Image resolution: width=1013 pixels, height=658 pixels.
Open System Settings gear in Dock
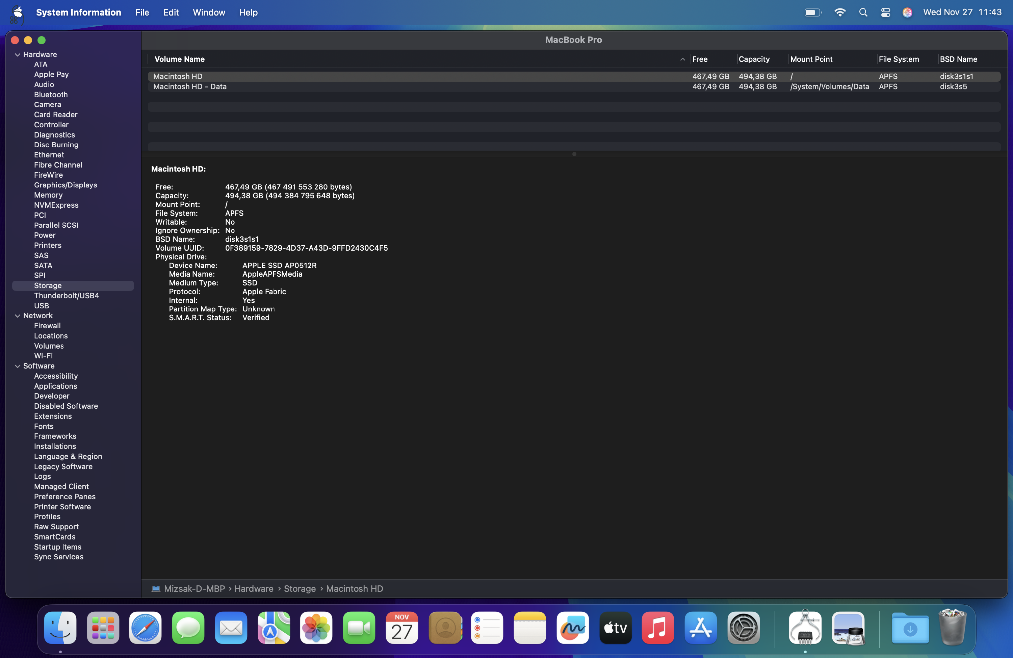[744, 627]
